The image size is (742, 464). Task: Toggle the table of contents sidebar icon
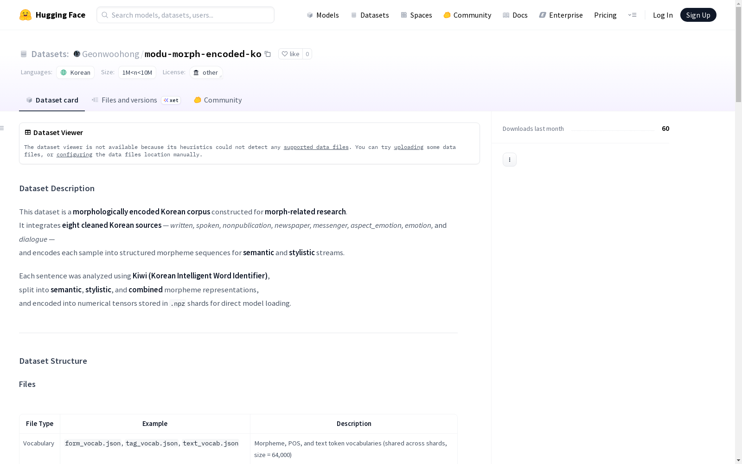pos(2,128)
